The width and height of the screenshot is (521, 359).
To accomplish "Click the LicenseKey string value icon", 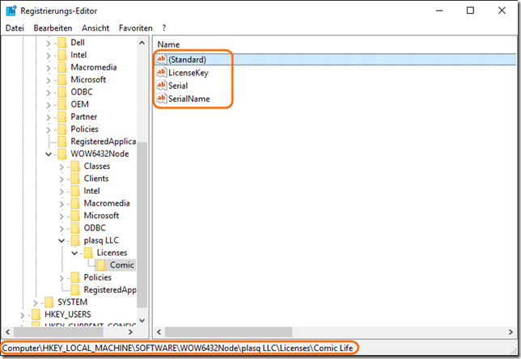I will [162, 73].
